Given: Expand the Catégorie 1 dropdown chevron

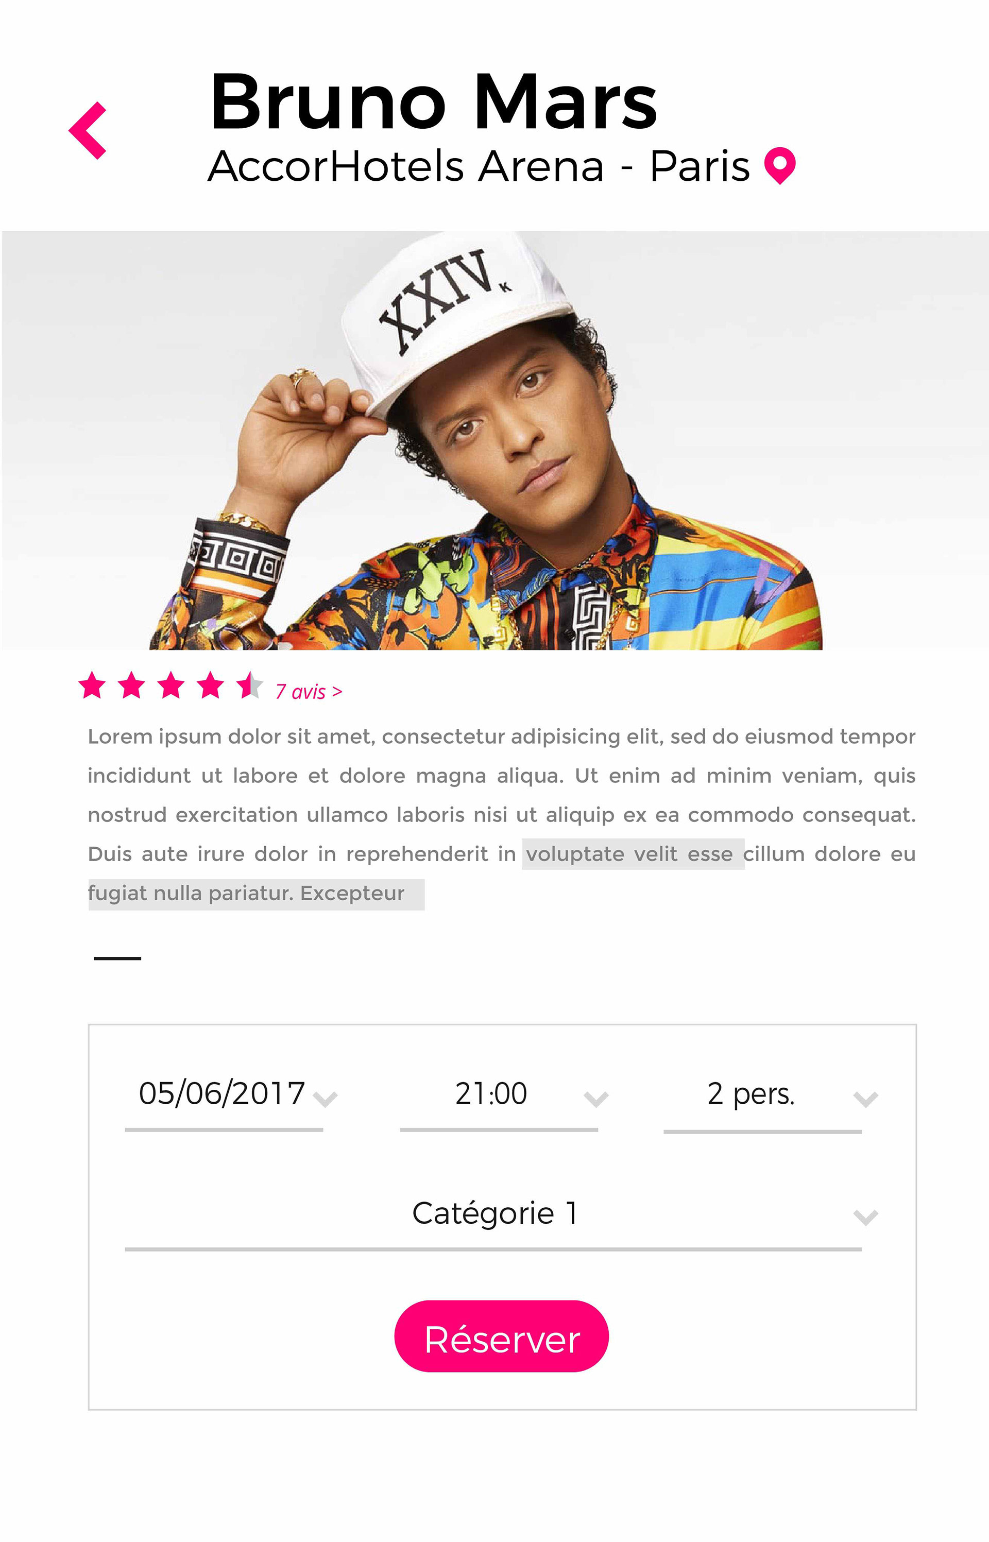Looking at the screenshot, I should click(x=865, y=1217).
